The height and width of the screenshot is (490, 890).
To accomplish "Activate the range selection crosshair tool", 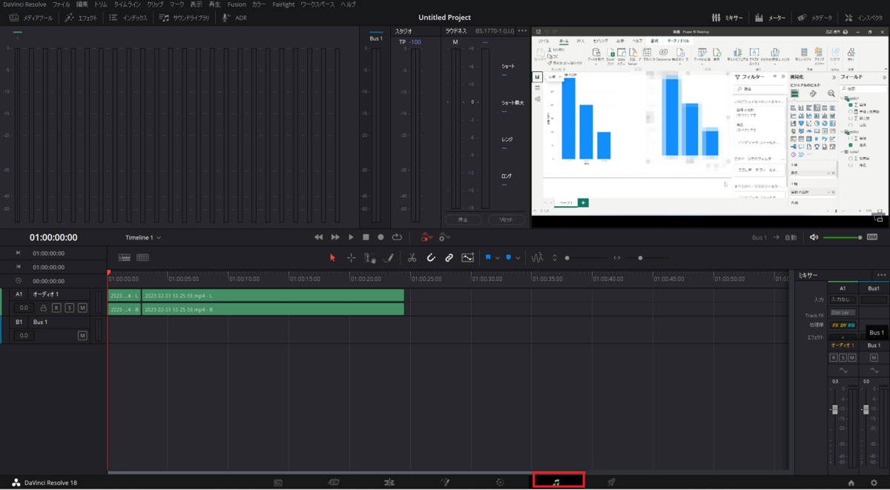I will pyautogui.click(x=352, y=257).
